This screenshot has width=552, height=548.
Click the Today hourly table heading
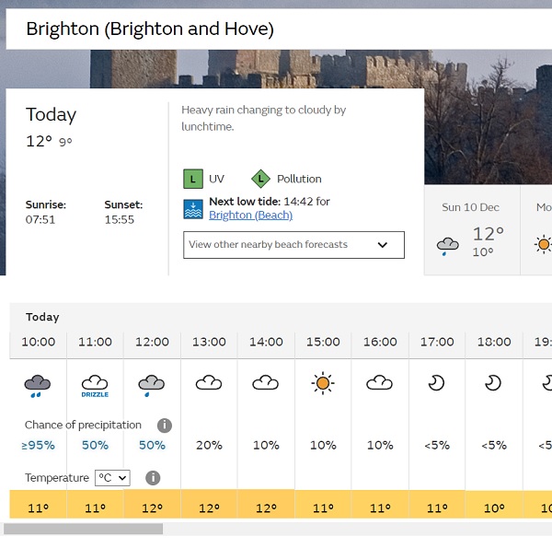click(x=42, y=317)
